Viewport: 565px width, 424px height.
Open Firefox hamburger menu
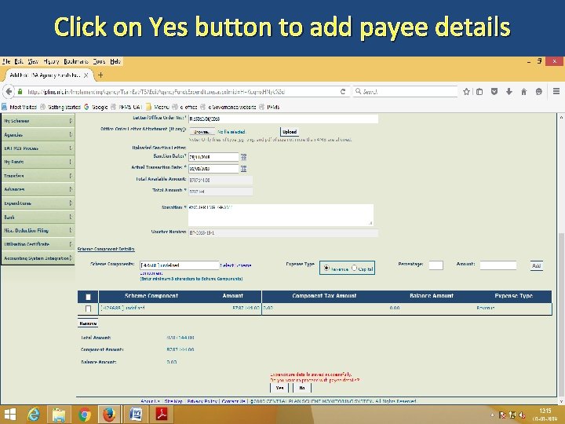point(556,92)
